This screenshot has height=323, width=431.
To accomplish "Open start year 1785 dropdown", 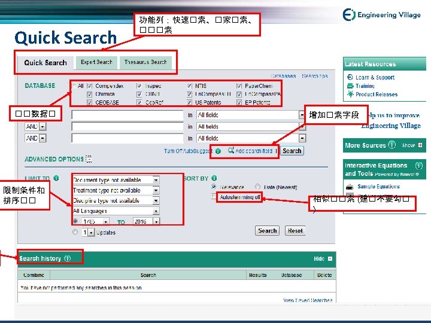I will click(105, 221).
